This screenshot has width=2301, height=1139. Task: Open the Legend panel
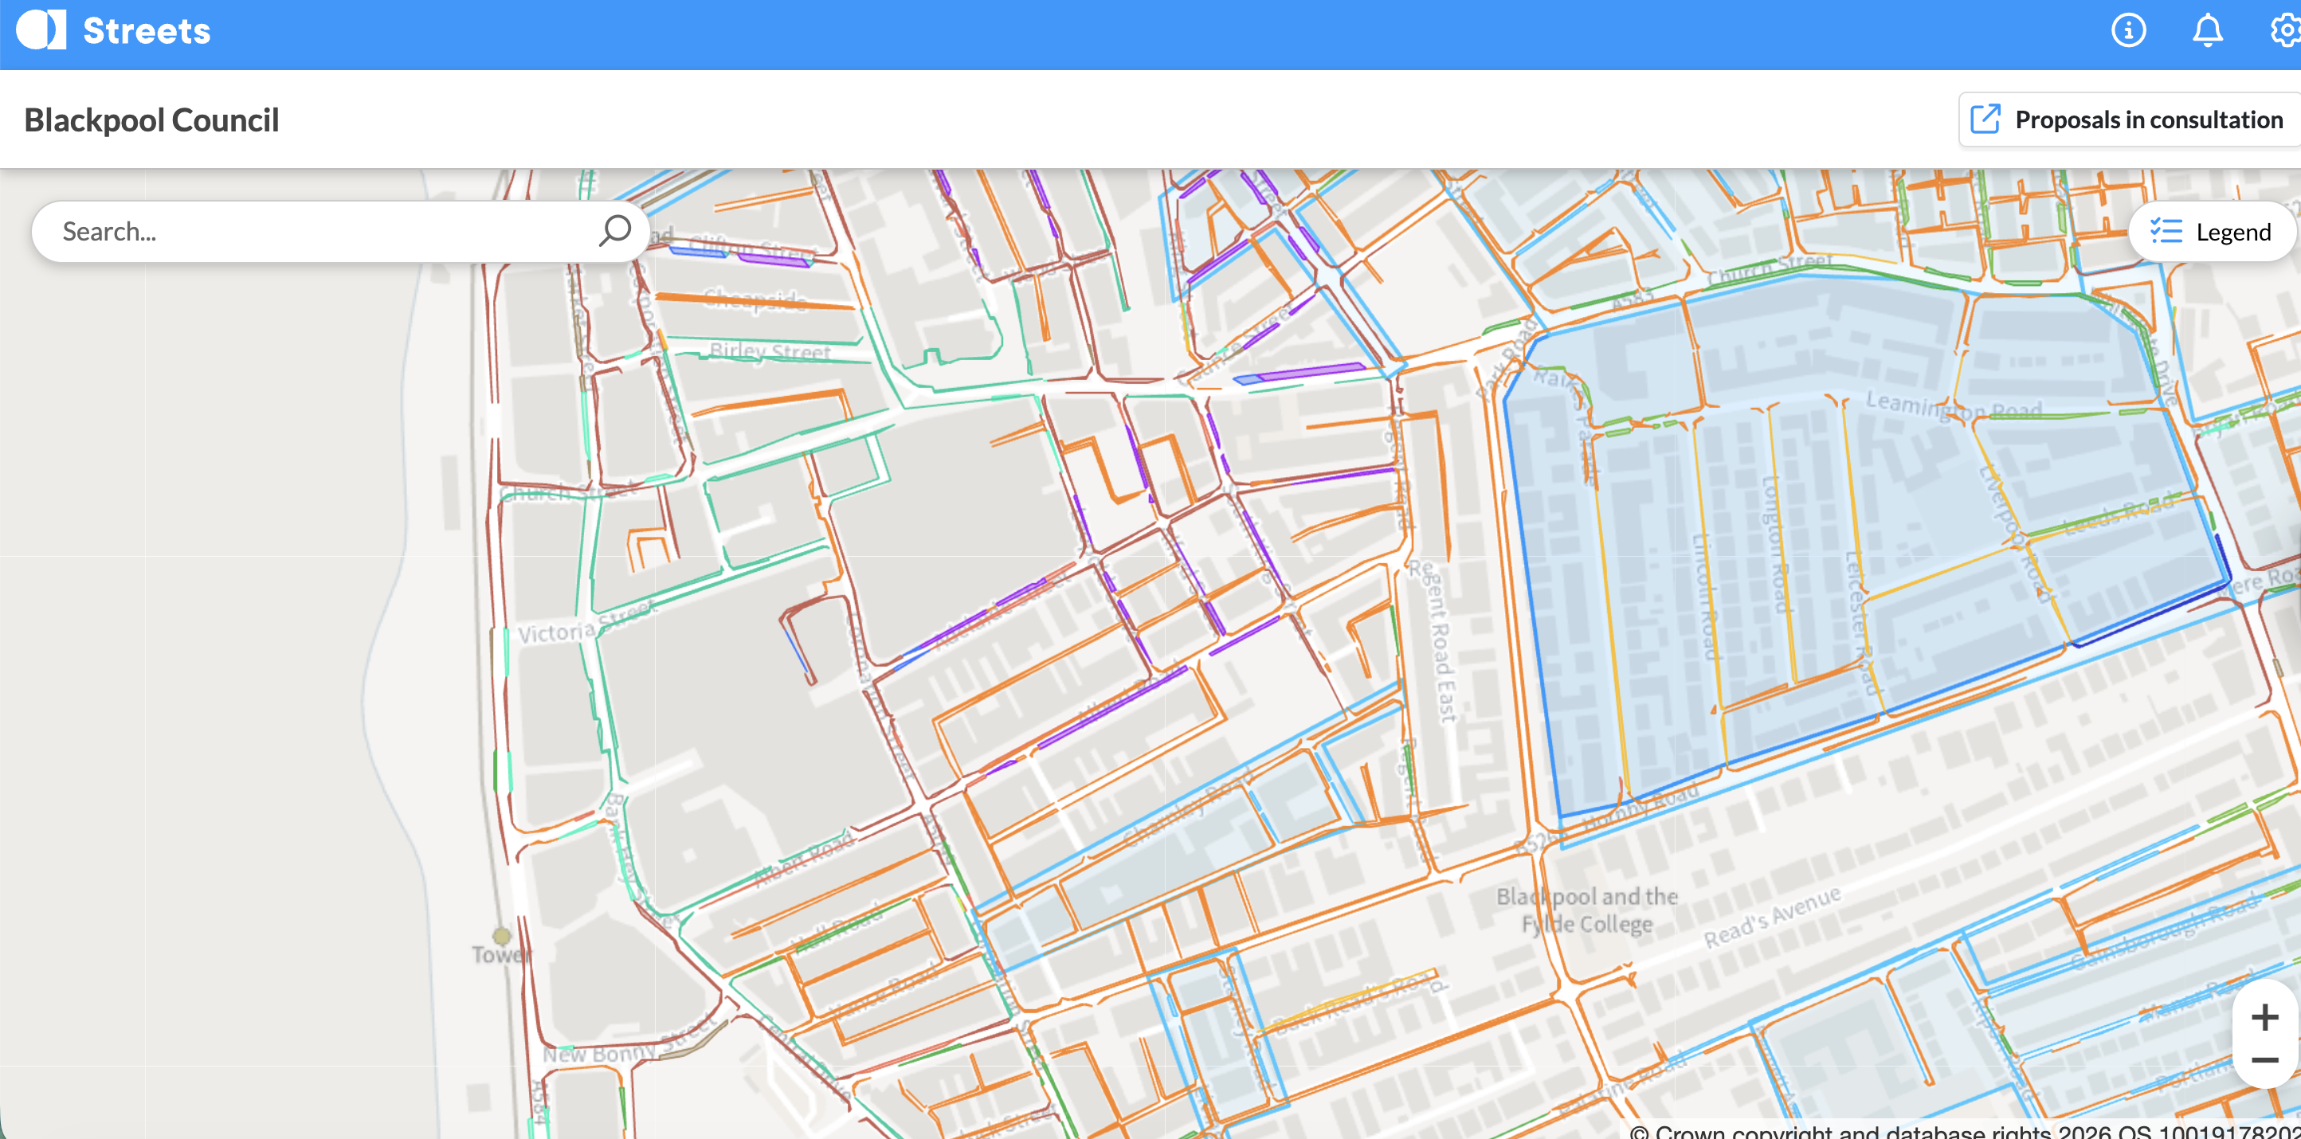(x=2211, y=231)
